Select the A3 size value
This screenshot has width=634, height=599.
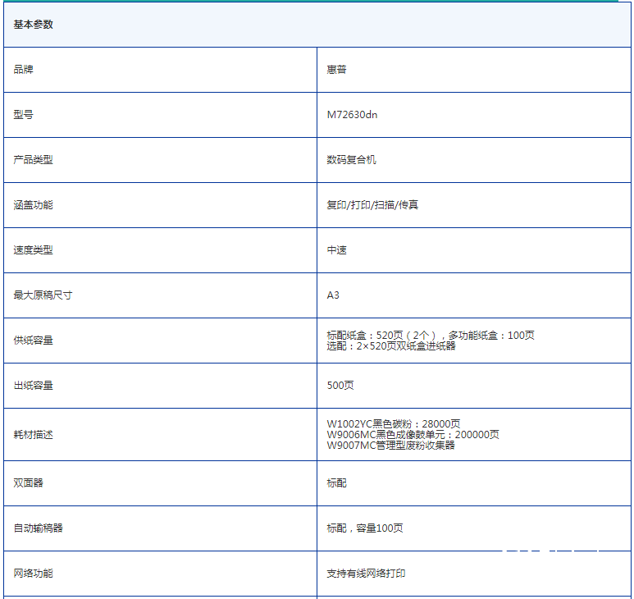click(x=333, y=295)
